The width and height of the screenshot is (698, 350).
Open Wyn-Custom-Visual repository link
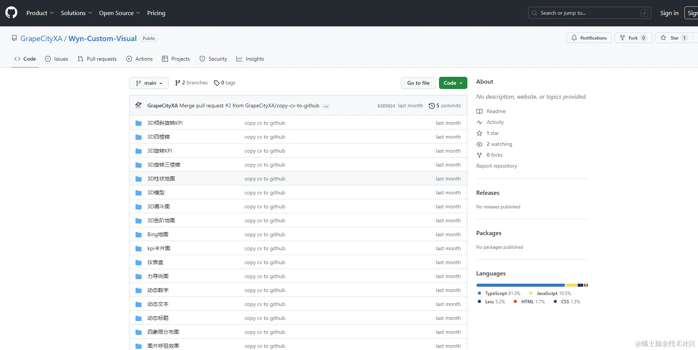(102, 38)
